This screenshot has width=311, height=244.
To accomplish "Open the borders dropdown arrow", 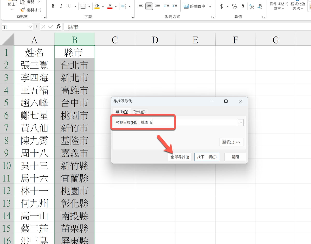I will 89,6.
